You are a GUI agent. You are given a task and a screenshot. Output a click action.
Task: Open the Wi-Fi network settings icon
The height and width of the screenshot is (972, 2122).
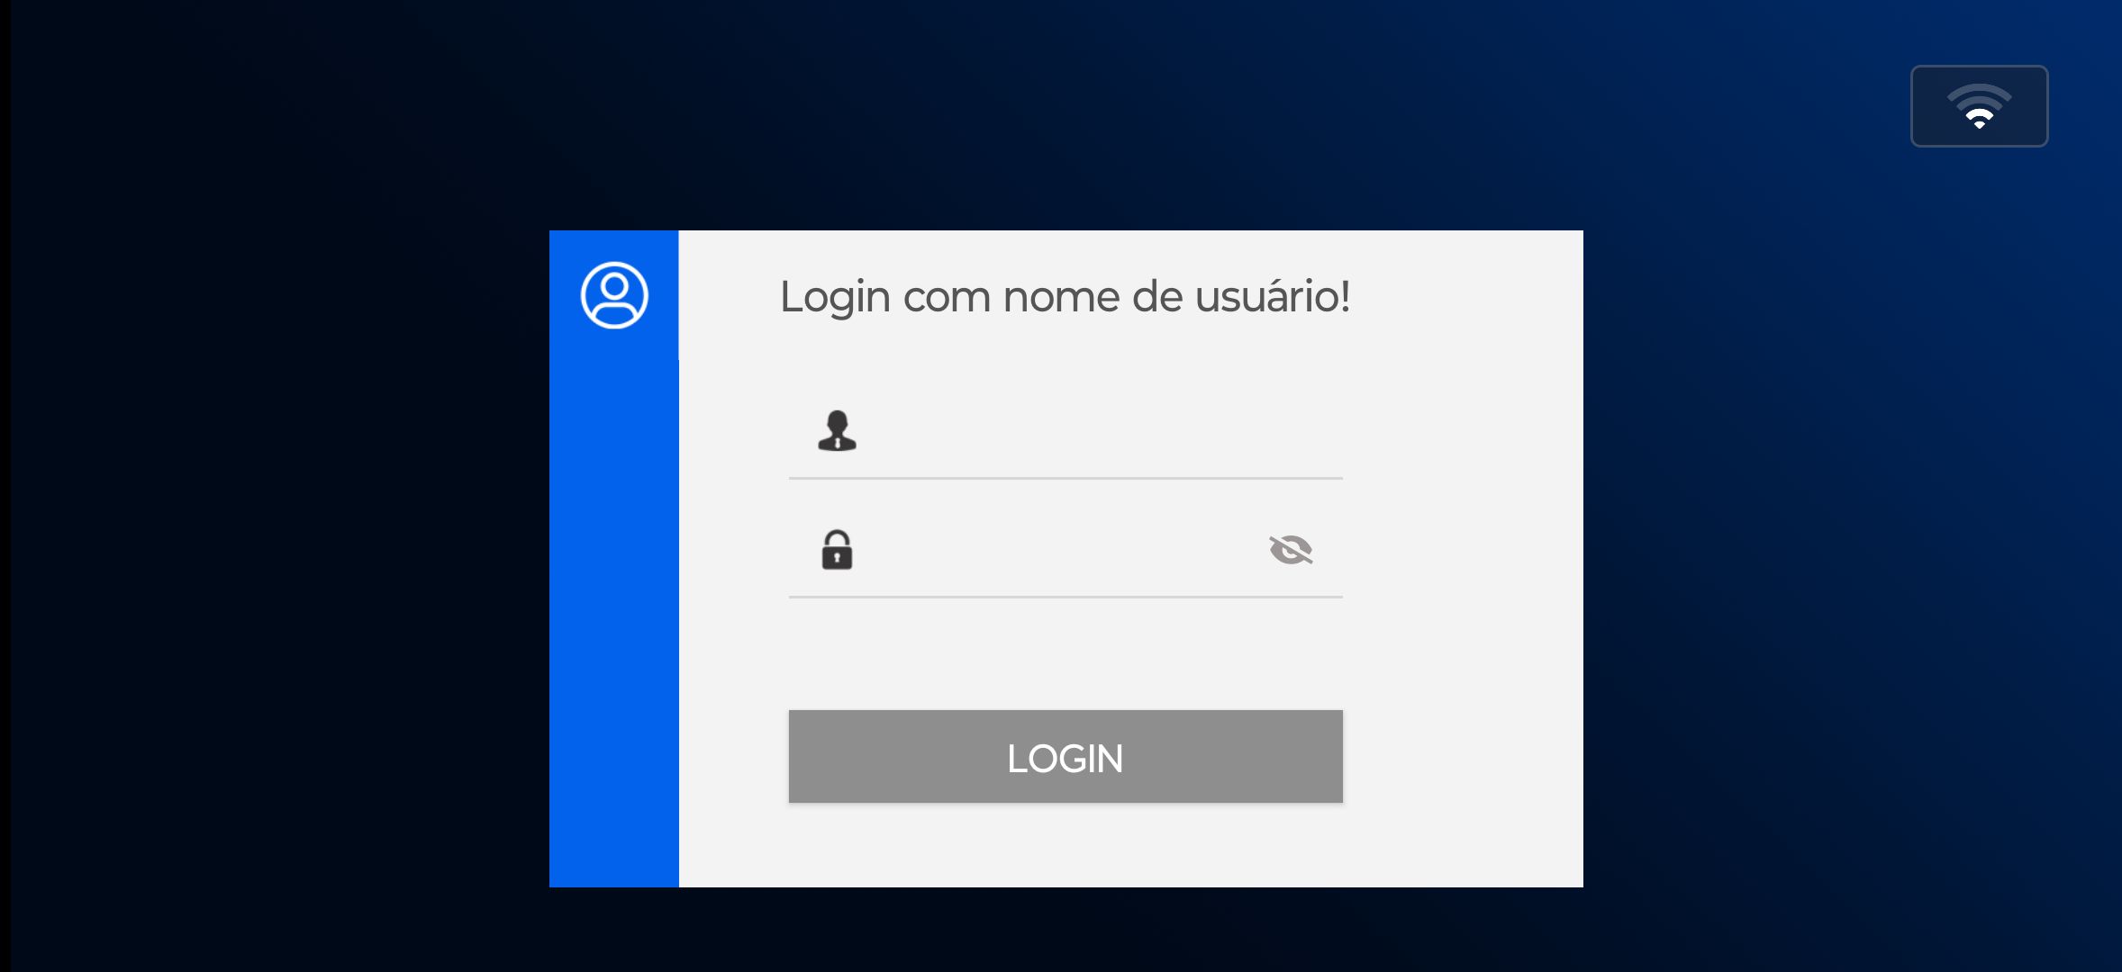point(1979,106)
